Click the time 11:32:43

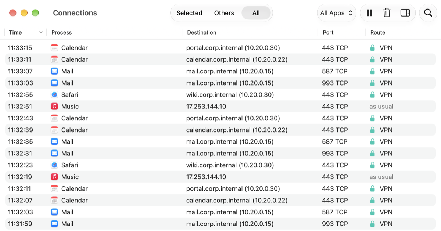(x=20, y=118)
